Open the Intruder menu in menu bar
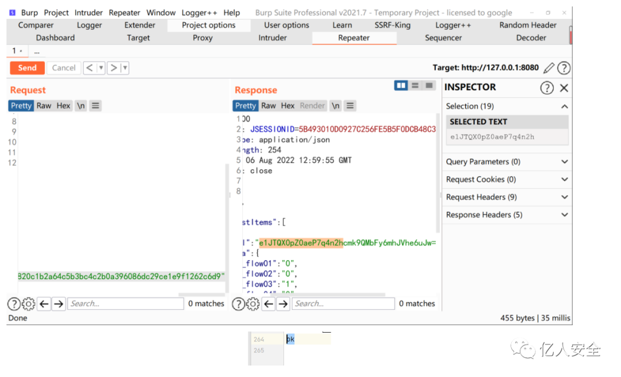Image resolution: width=621 pixels, height=377 pixels. [89, 13]
